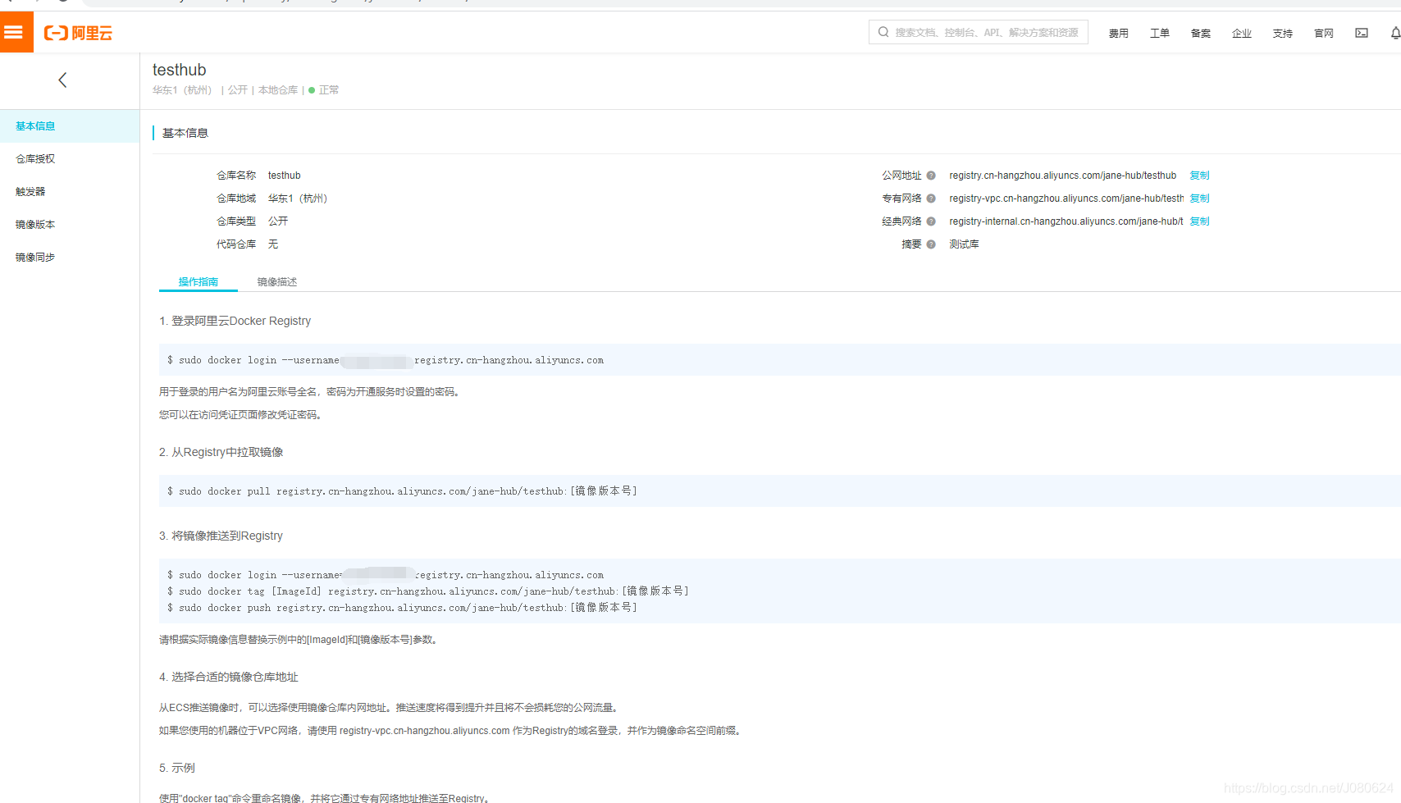Click the 正常 status indicator
Viewport: 1401px width, 803px height.
[x=324, y=90]
